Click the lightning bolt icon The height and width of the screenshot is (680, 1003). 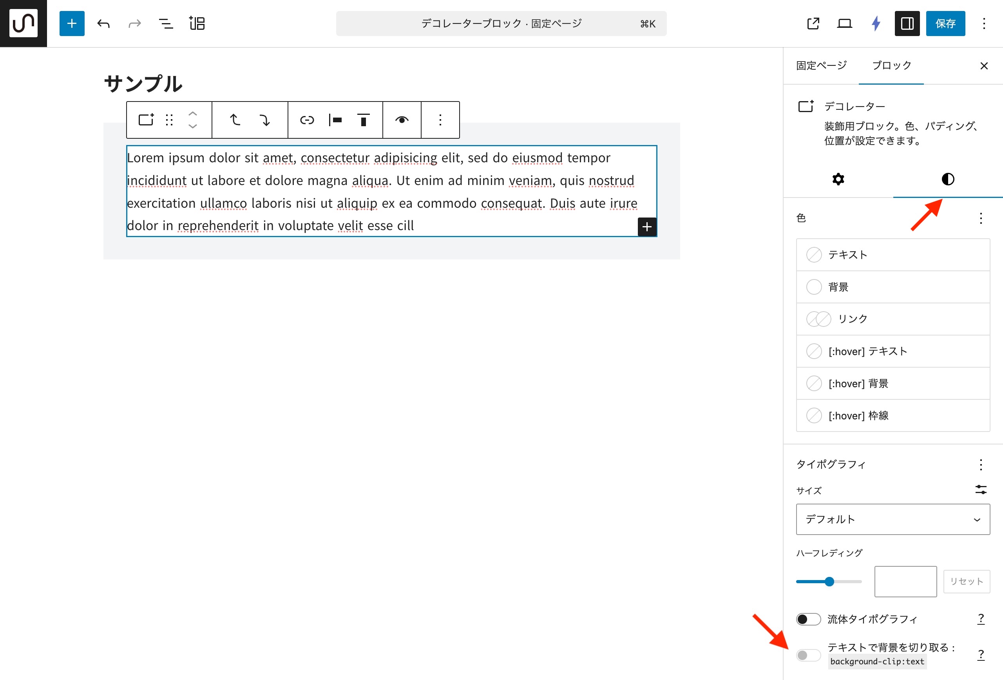click(876, 23)
